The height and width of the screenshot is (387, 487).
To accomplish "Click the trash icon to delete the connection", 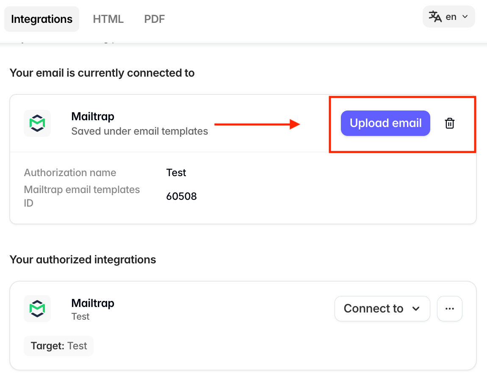I will pos(449,123).
